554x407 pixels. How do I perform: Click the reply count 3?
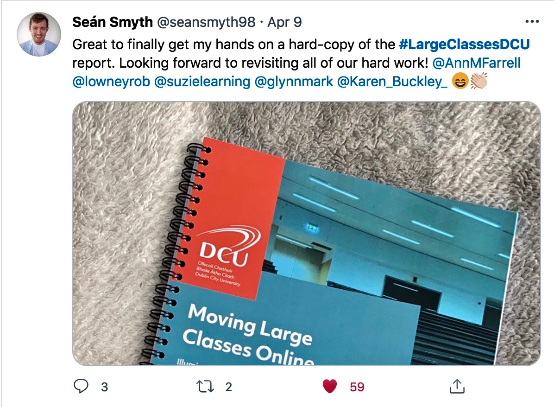[104, 387]
